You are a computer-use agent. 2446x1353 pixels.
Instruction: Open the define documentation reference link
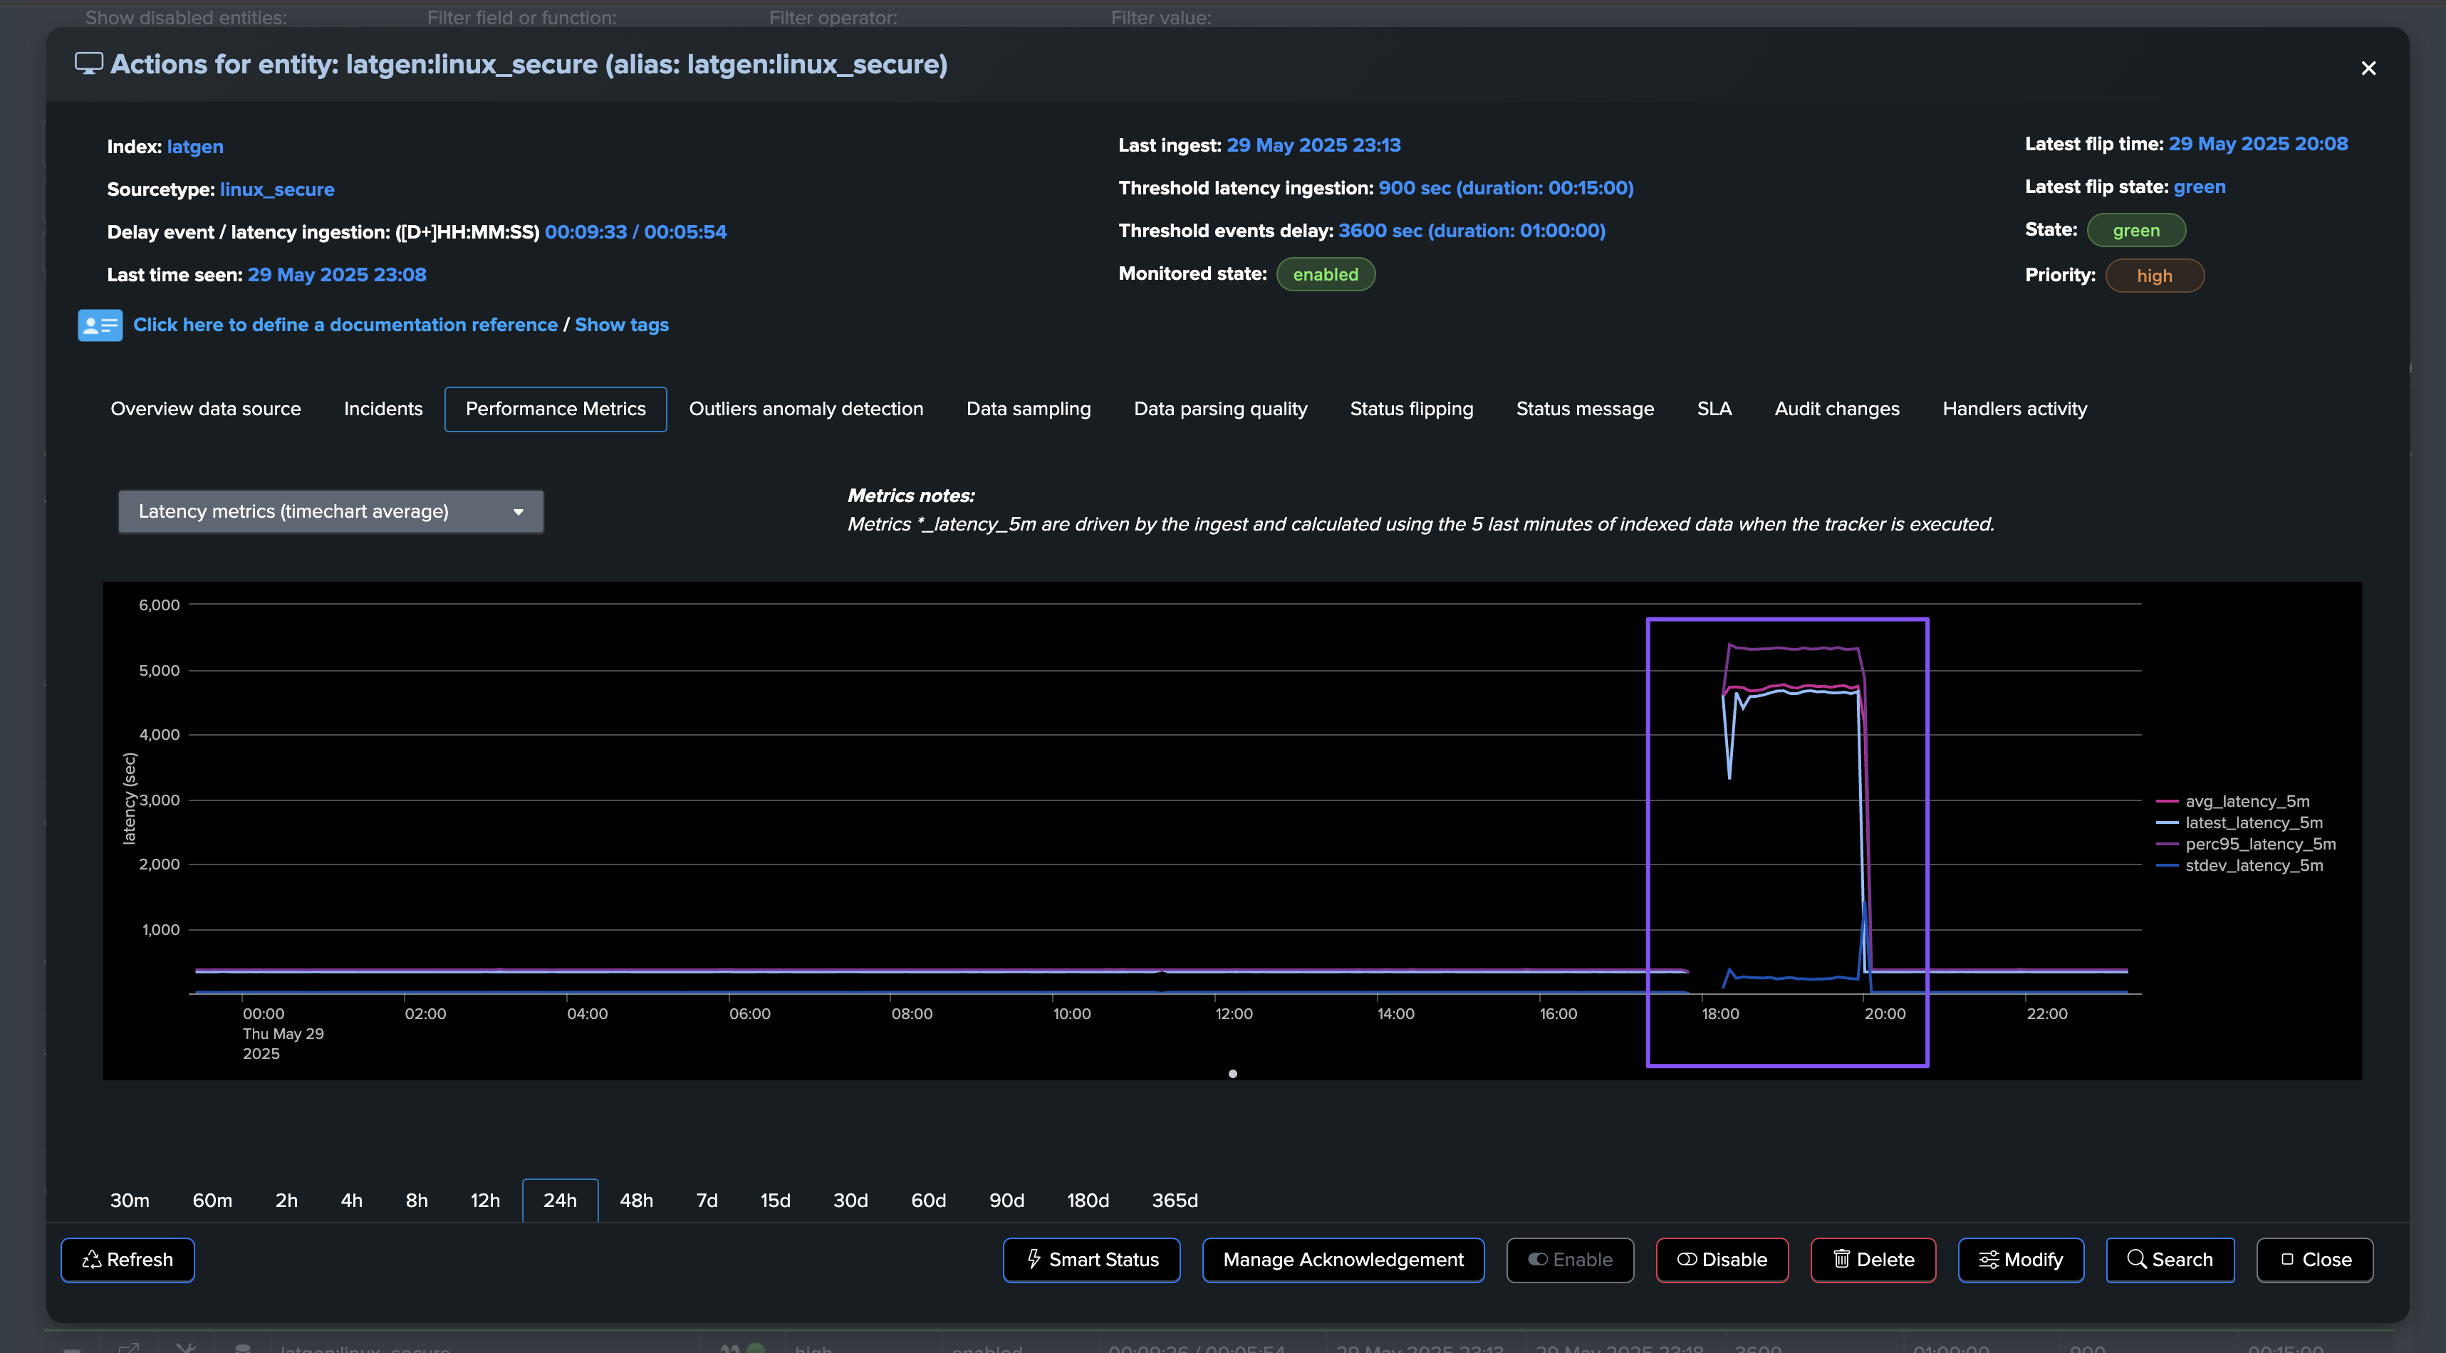[345, 325]
